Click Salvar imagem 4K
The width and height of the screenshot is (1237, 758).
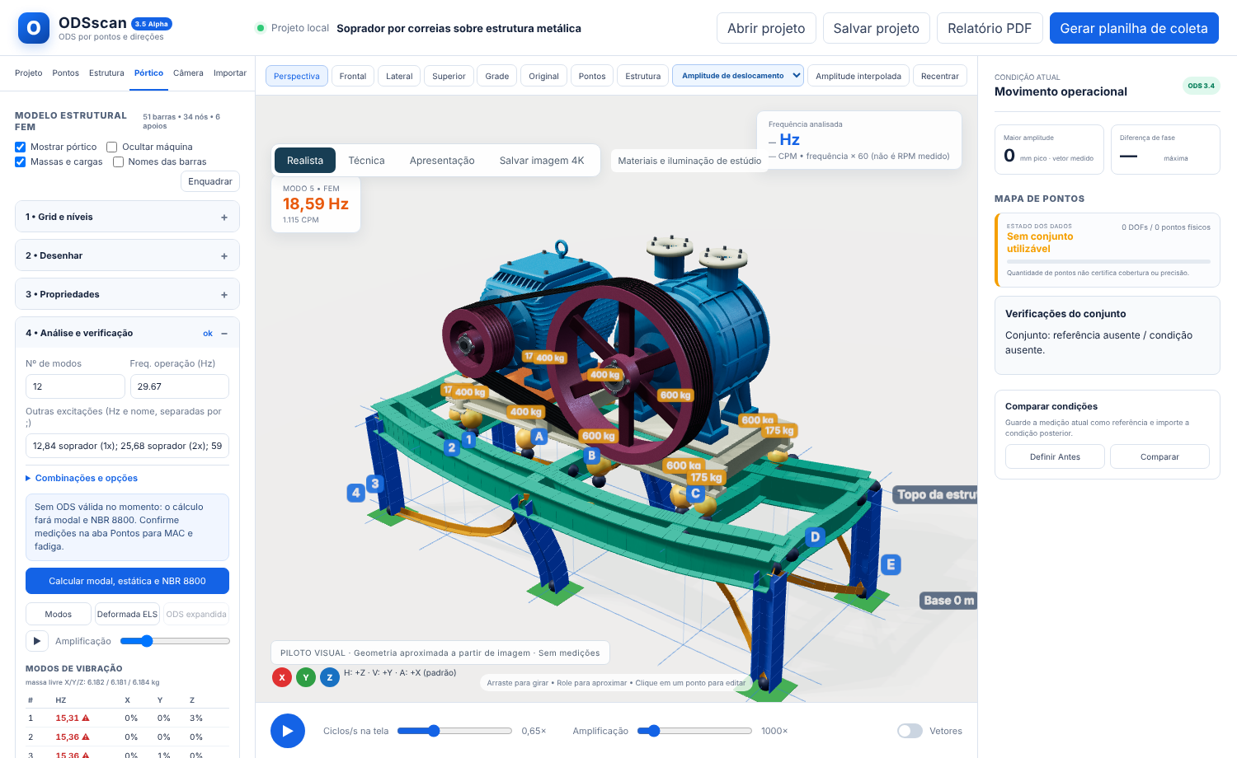coord(542,161)
